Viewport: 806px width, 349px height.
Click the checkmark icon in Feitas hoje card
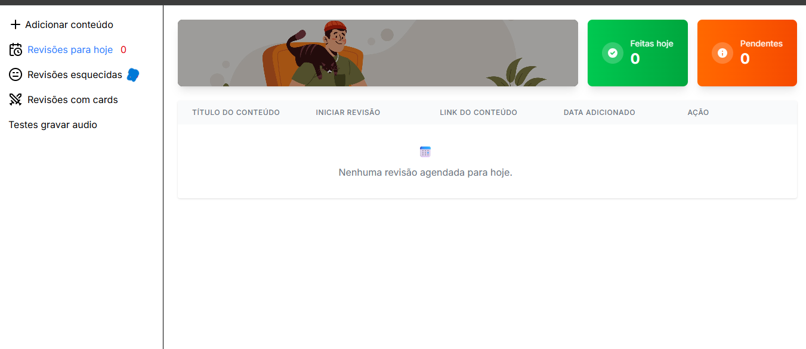pyautogui.click(x=613, y=53)
